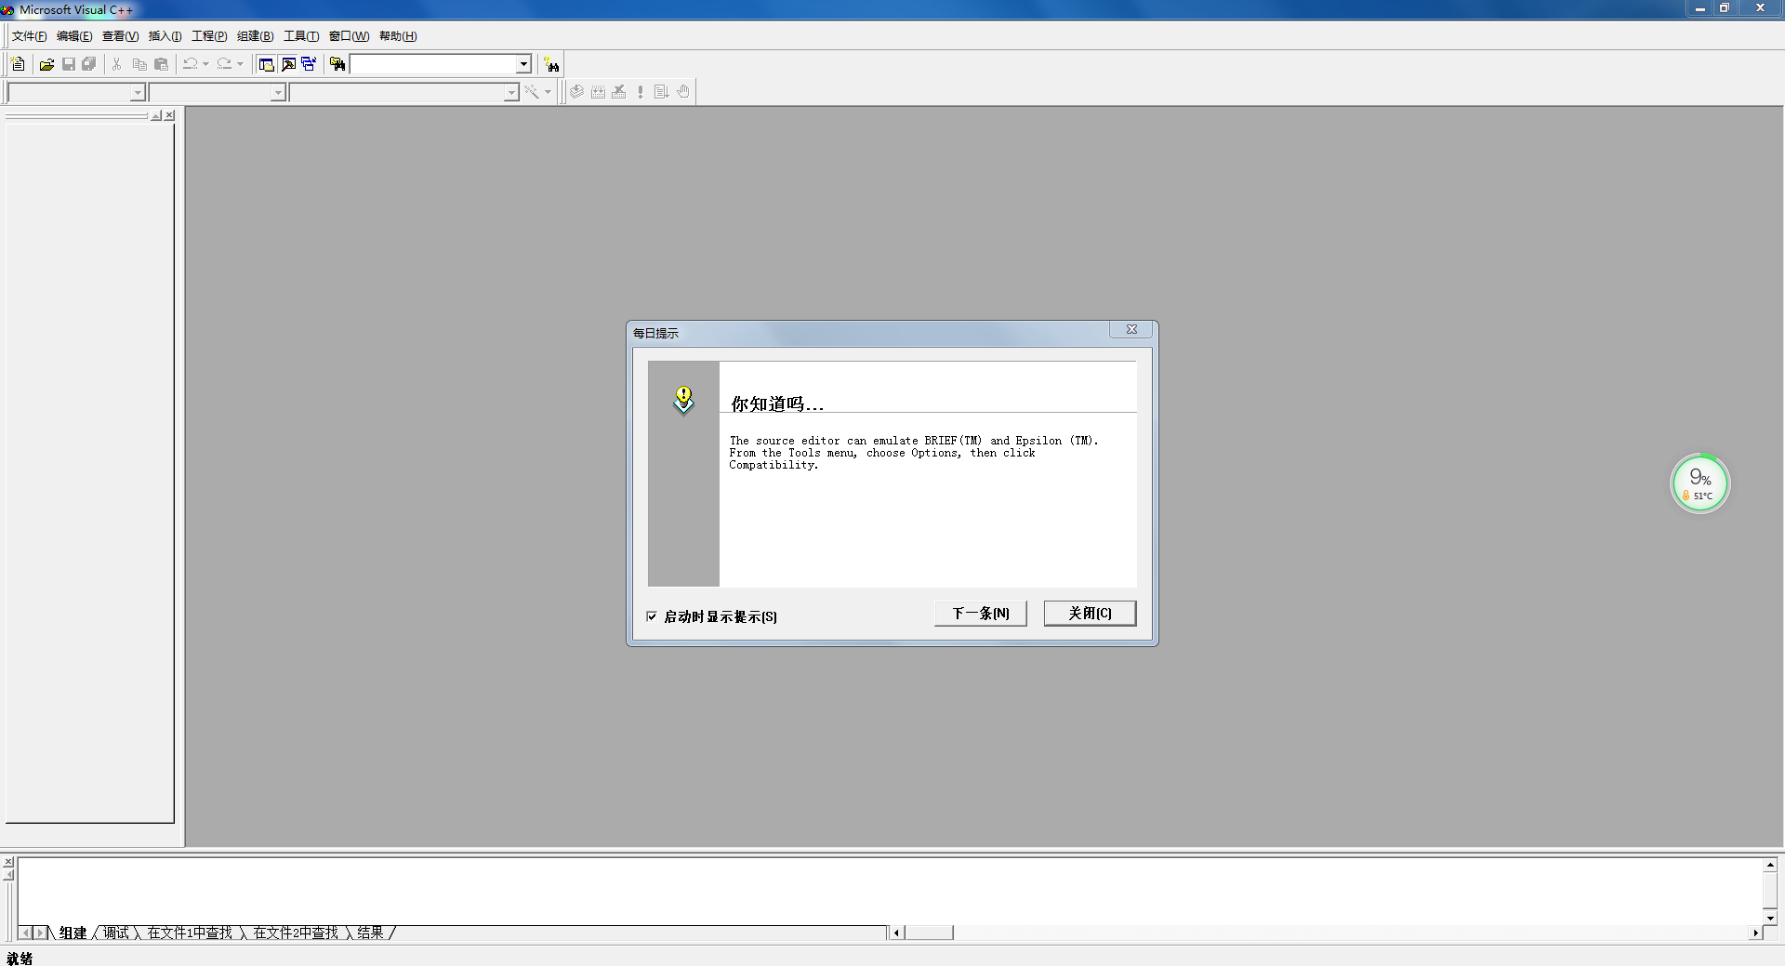The height and width of the screenshot is (966, 1785).
Task: Click the Copy icon in toolbar
Action: click(x=139, y=64)
